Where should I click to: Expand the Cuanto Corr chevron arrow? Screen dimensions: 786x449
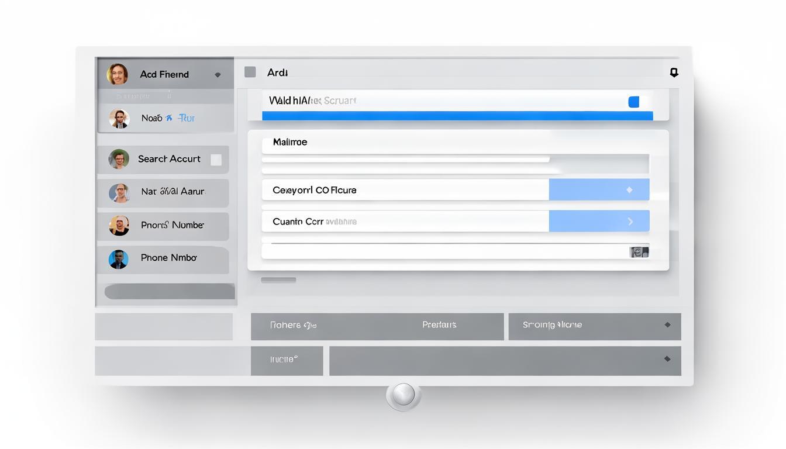point(630,221)
